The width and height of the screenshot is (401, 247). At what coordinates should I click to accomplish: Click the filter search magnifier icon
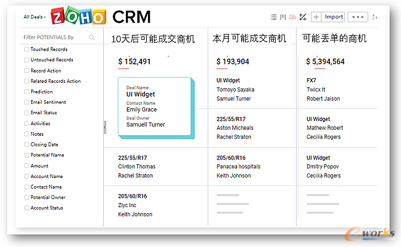[x=92, y=37]
